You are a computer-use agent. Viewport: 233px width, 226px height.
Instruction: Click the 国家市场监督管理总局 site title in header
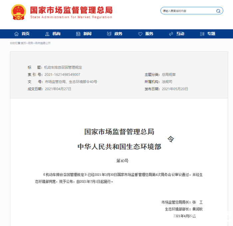click(71, 9)
